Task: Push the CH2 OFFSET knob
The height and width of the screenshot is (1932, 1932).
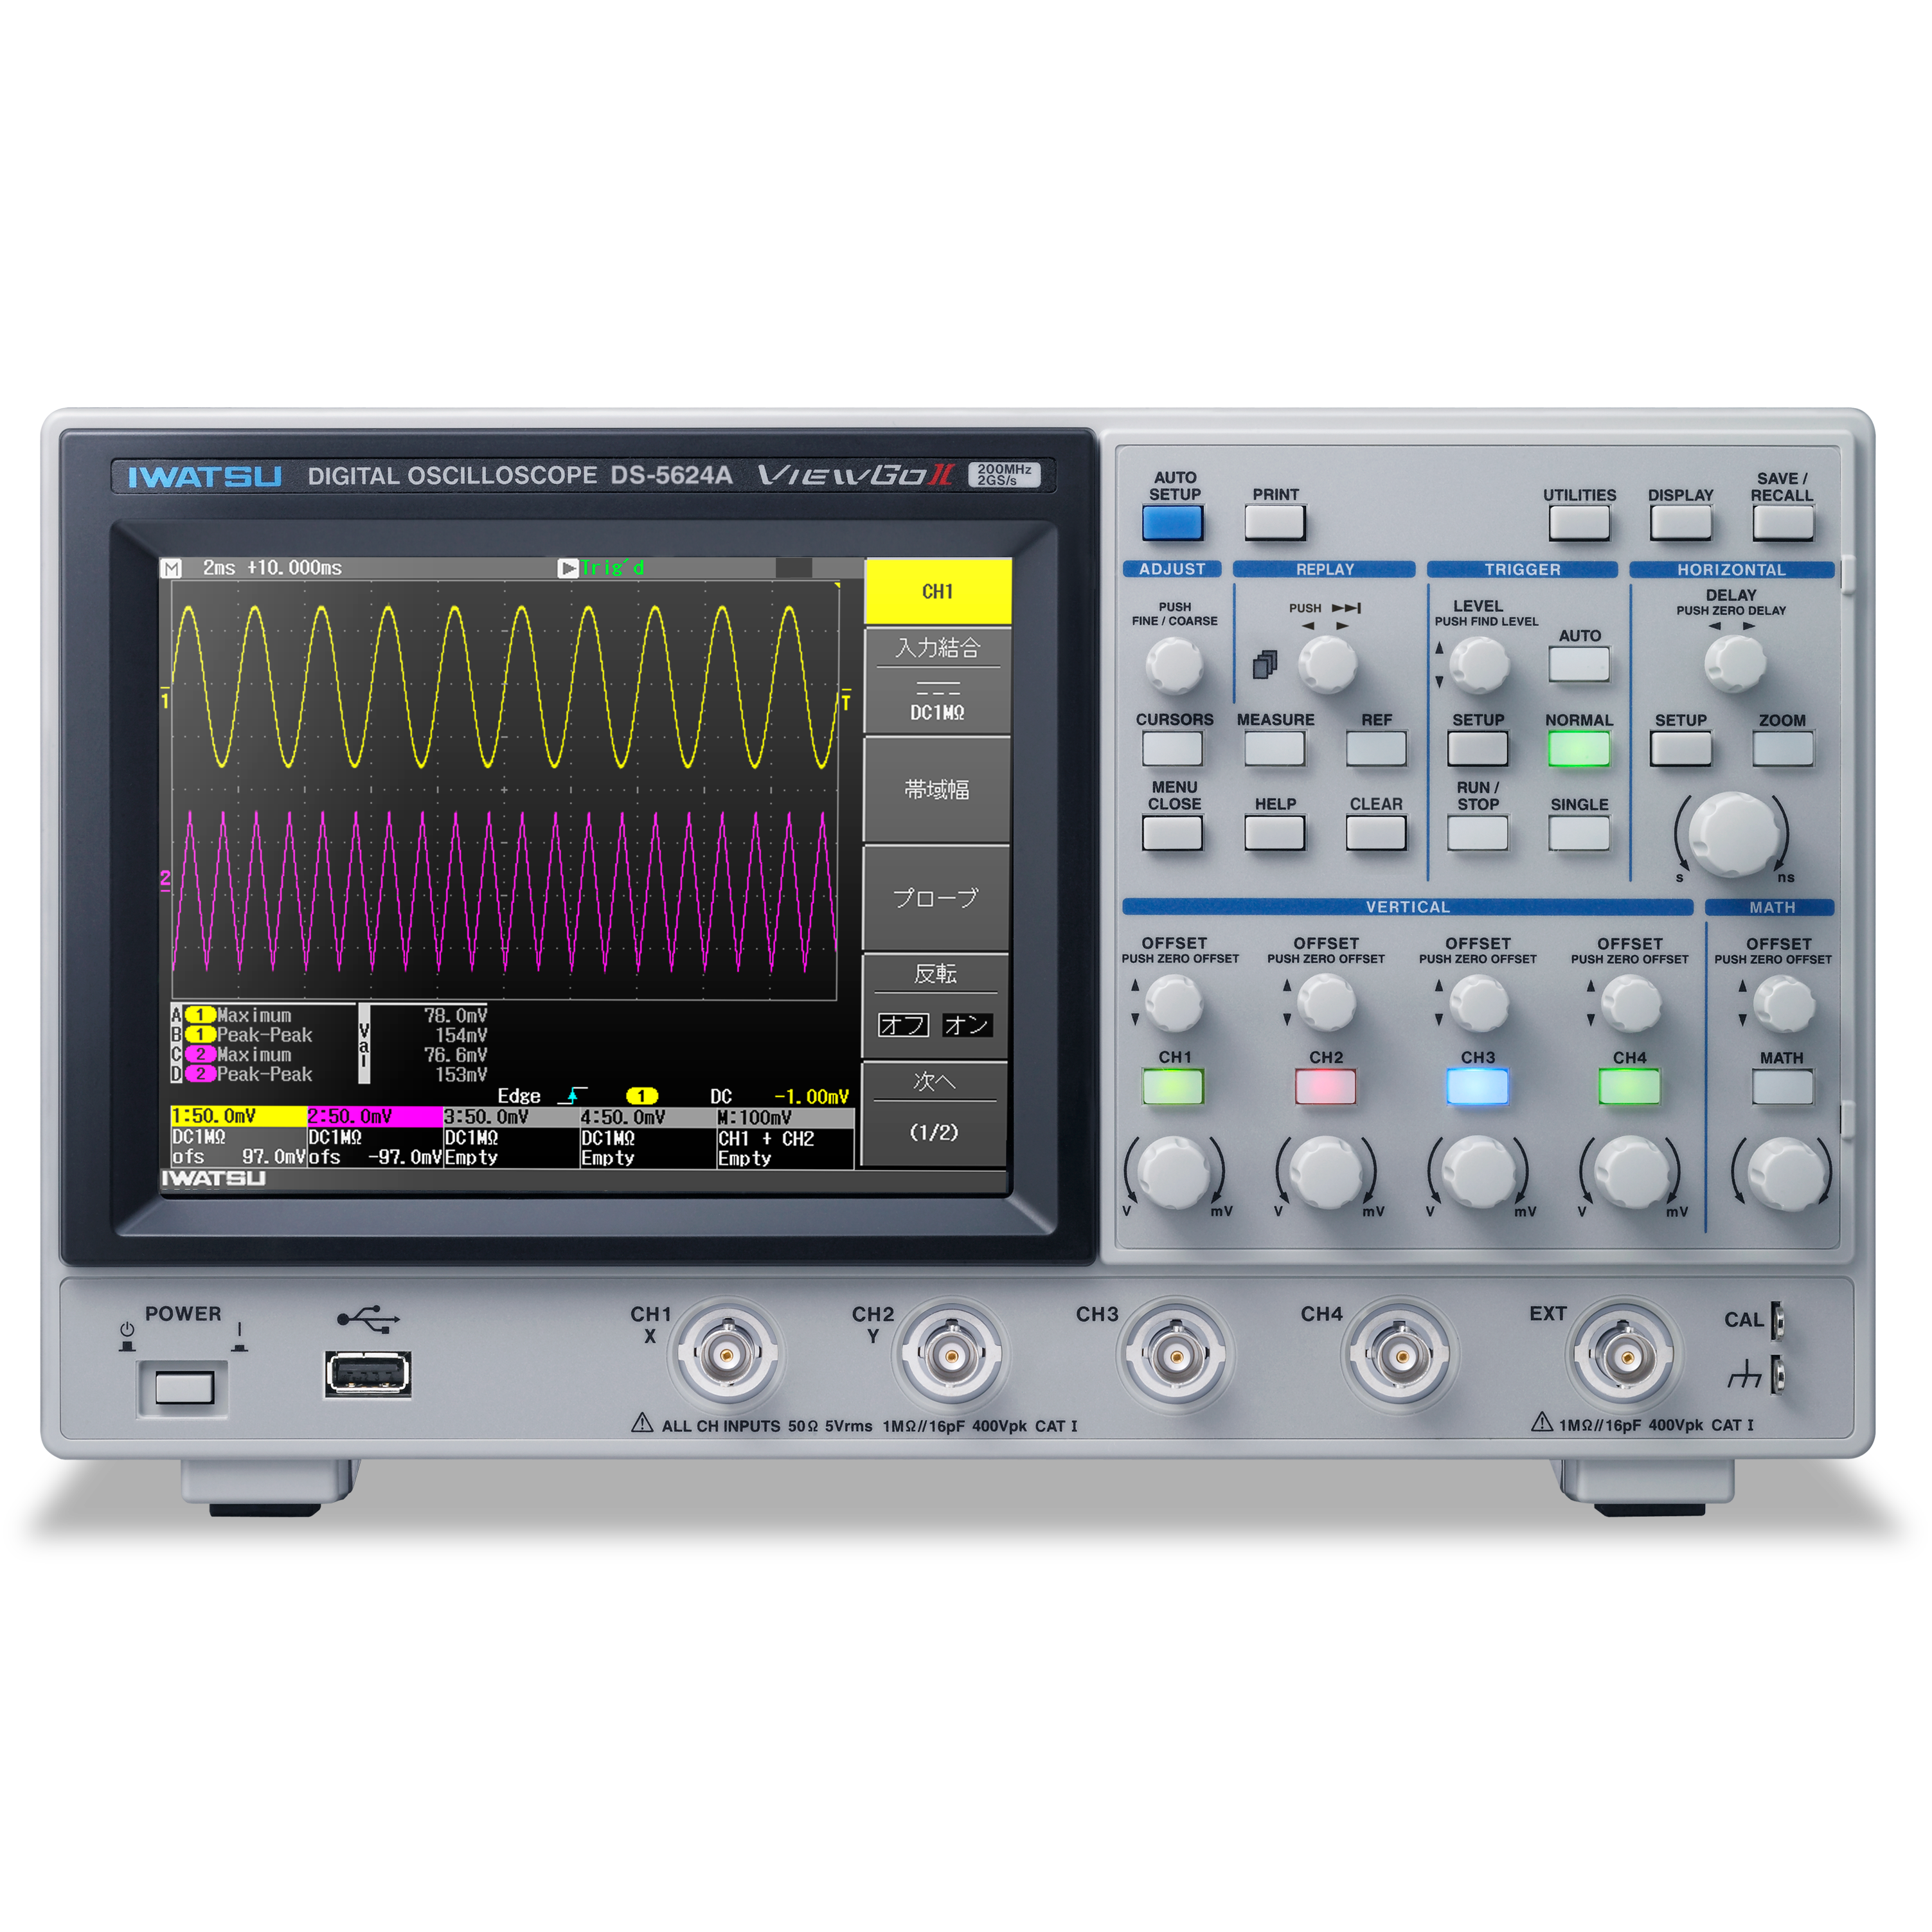Action: pos(1326,1003)
